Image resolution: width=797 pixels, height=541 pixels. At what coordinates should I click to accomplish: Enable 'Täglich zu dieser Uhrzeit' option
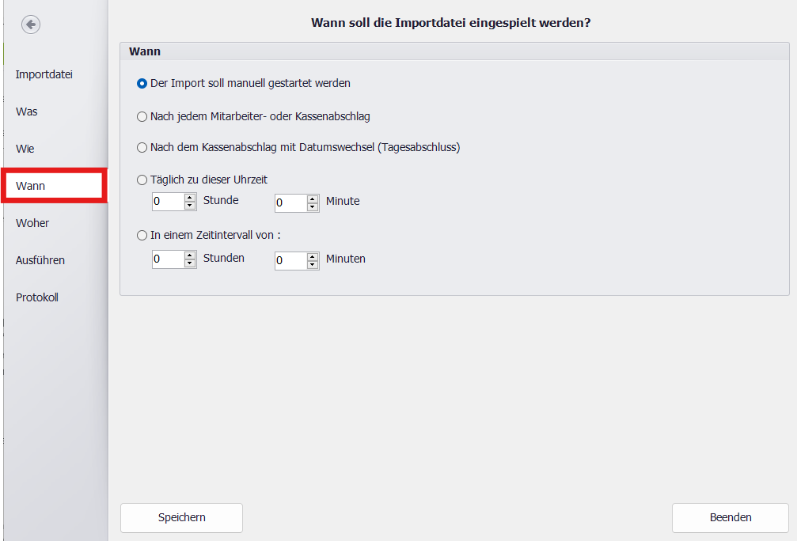[142, 180]
